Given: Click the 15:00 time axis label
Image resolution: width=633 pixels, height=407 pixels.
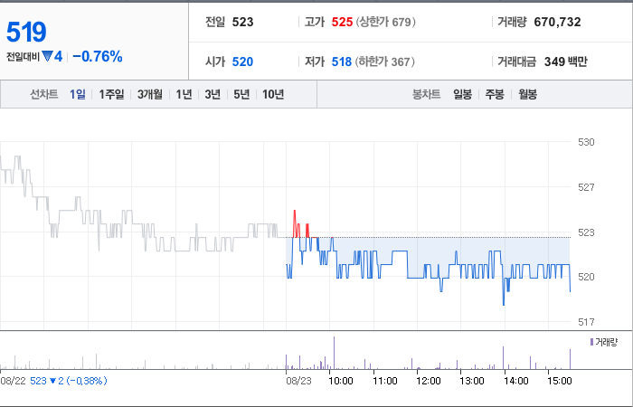Looking at the screenshot, I should click(x=560, y=381).
